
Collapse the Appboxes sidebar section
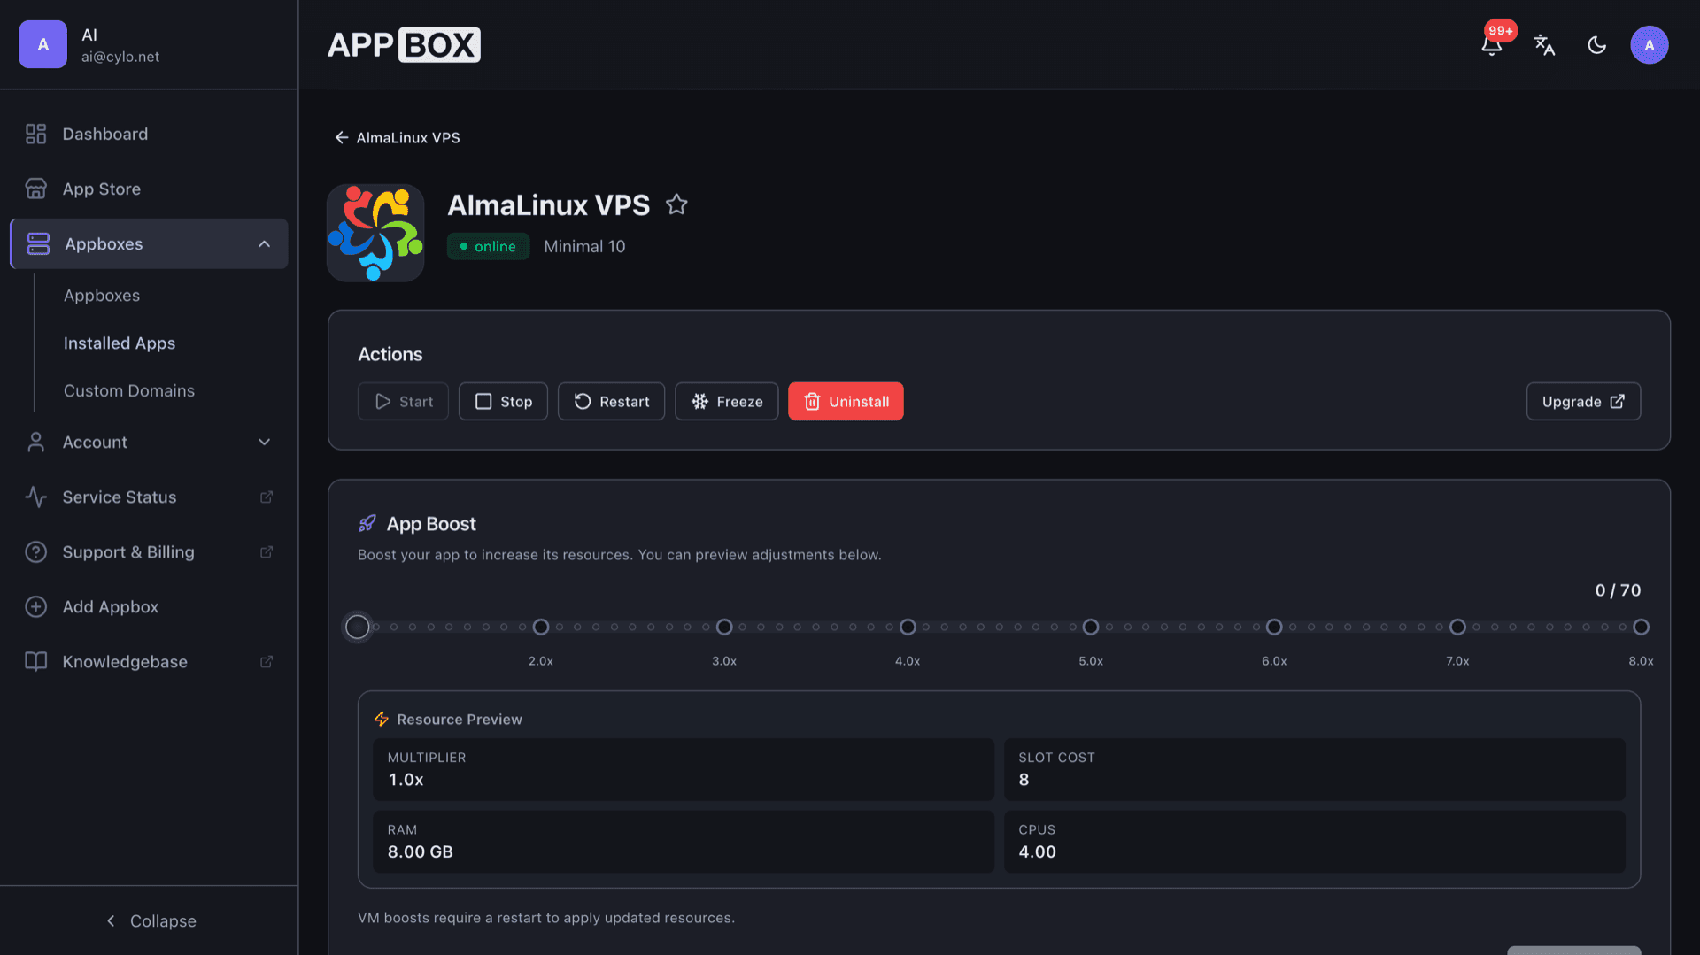tap(149, 243)
